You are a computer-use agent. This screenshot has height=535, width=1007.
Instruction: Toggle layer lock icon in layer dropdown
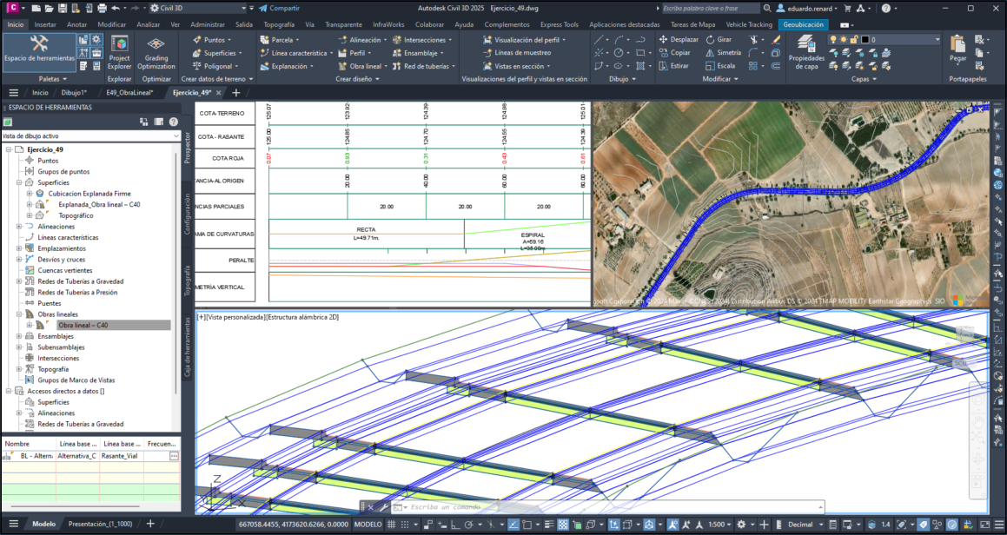point(854,40)
